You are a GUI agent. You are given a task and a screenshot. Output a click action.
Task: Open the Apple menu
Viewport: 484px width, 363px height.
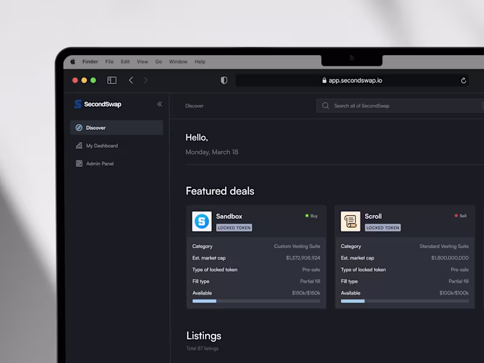coord(73,62)
